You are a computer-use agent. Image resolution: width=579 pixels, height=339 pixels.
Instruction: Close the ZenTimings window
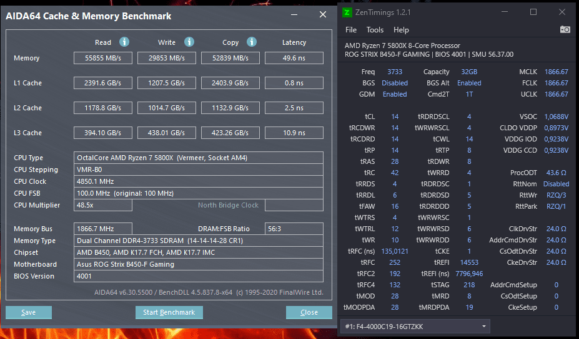coord(562,12)
